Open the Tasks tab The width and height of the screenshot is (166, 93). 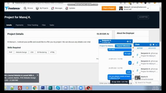coord(52,25)
